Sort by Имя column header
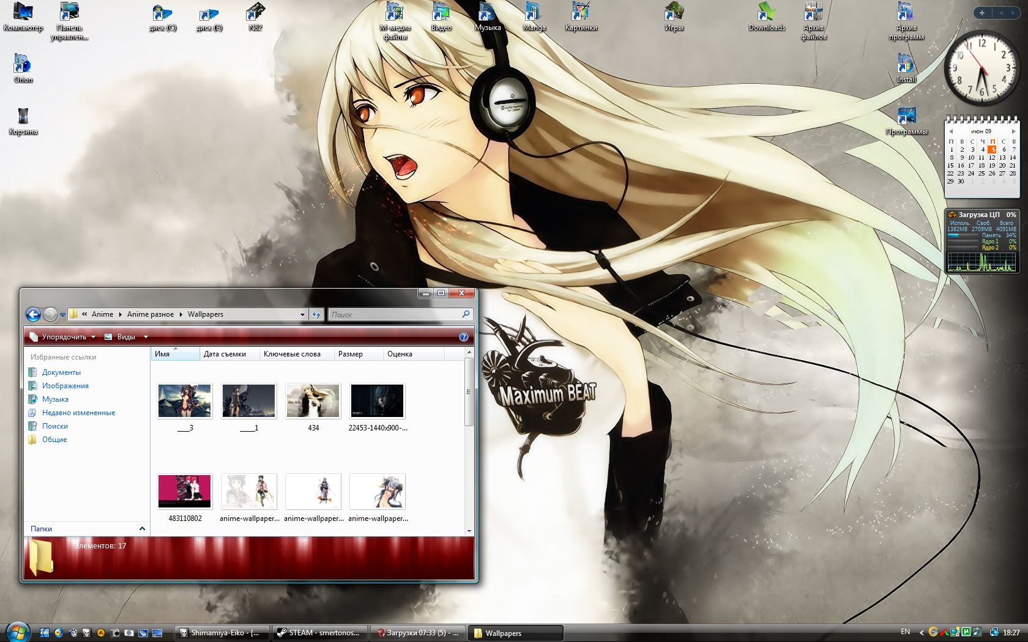The height and width of the screenshot is (642, 1028). [175, 354]
